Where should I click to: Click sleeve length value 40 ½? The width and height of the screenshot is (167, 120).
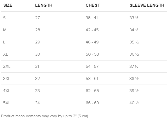pos(134,103)
